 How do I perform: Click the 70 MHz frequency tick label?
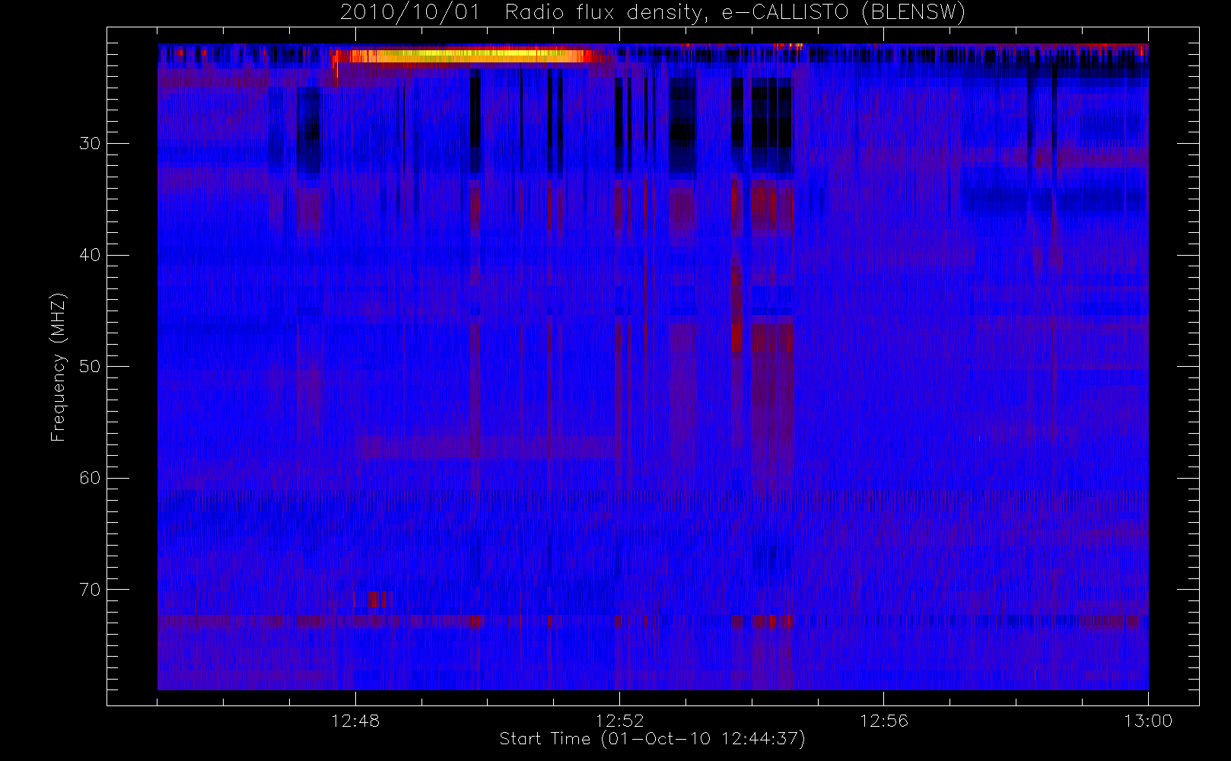click(90, 590)
